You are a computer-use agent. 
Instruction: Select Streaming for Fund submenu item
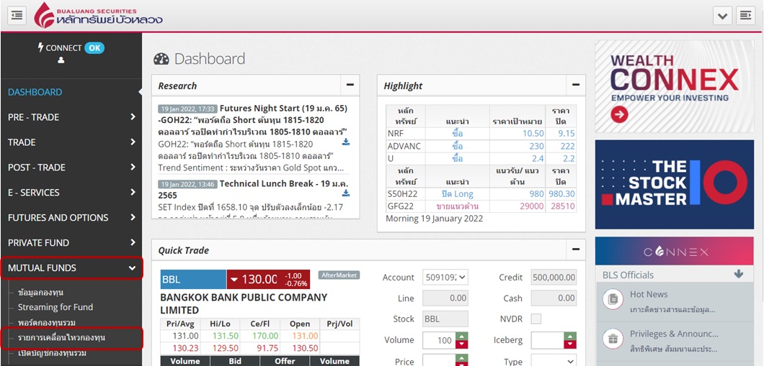click(55, 307)
